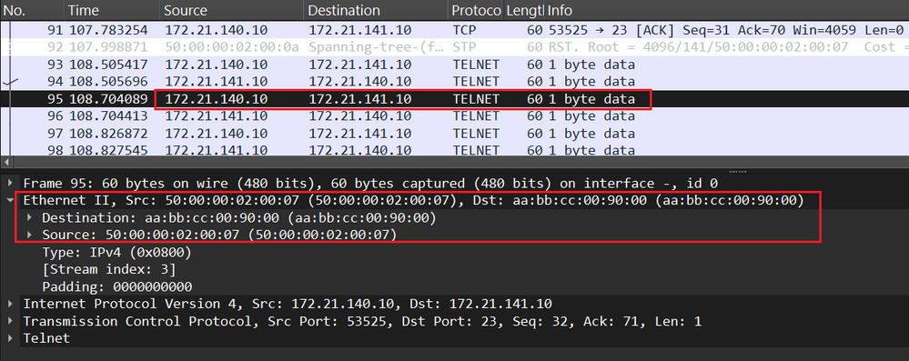This screenshot has height=361, width=909.
Task: Sort packets by the Time column header
Action: (113, 10)
